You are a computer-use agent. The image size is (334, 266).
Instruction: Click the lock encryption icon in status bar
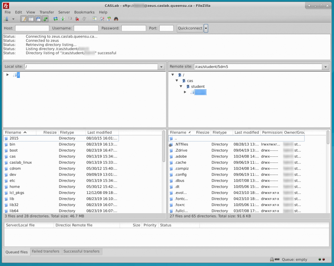click(x=272, y=259)
